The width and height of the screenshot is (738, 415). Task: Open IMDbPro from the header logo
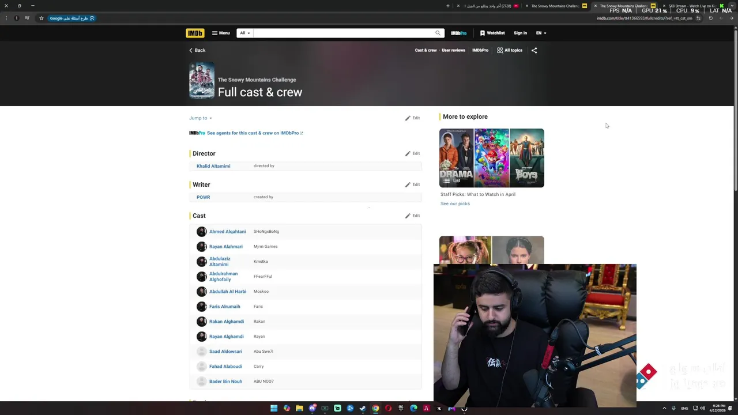click(459, 33)
